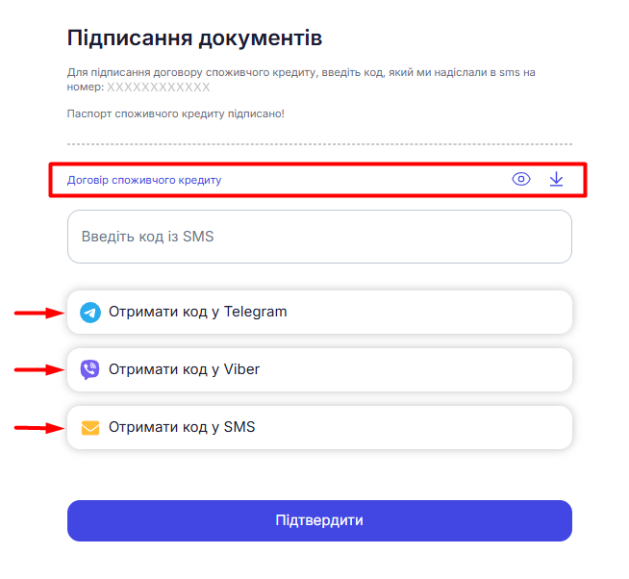Focus the Введіть код із SMS field

319,237
